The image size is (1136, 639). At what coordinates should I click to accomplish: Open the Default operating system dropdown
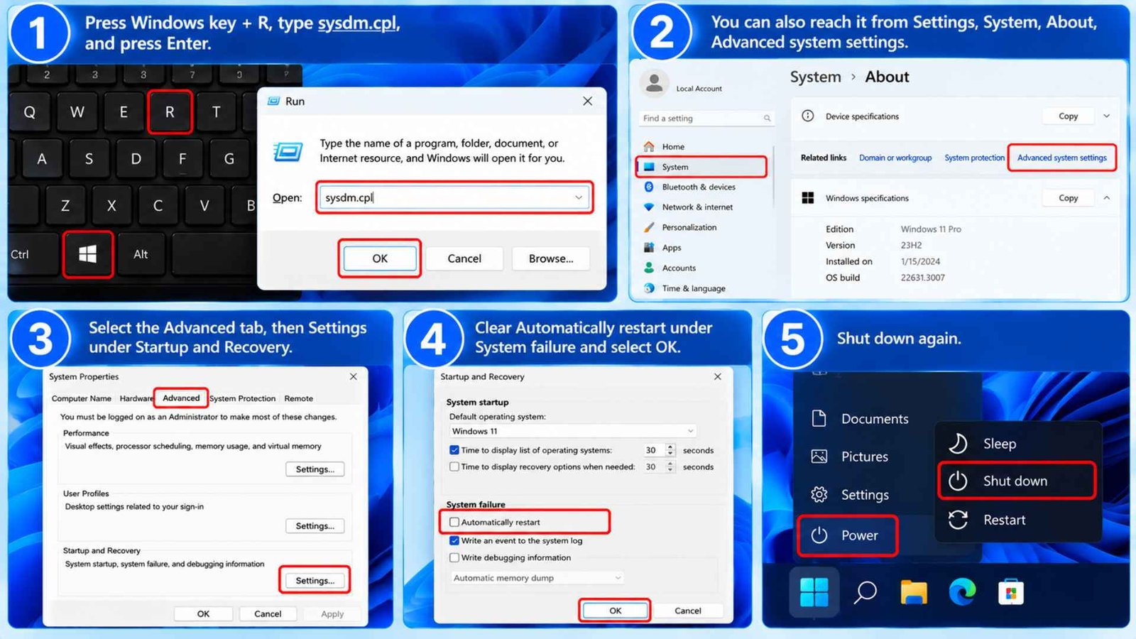(572, 432)
